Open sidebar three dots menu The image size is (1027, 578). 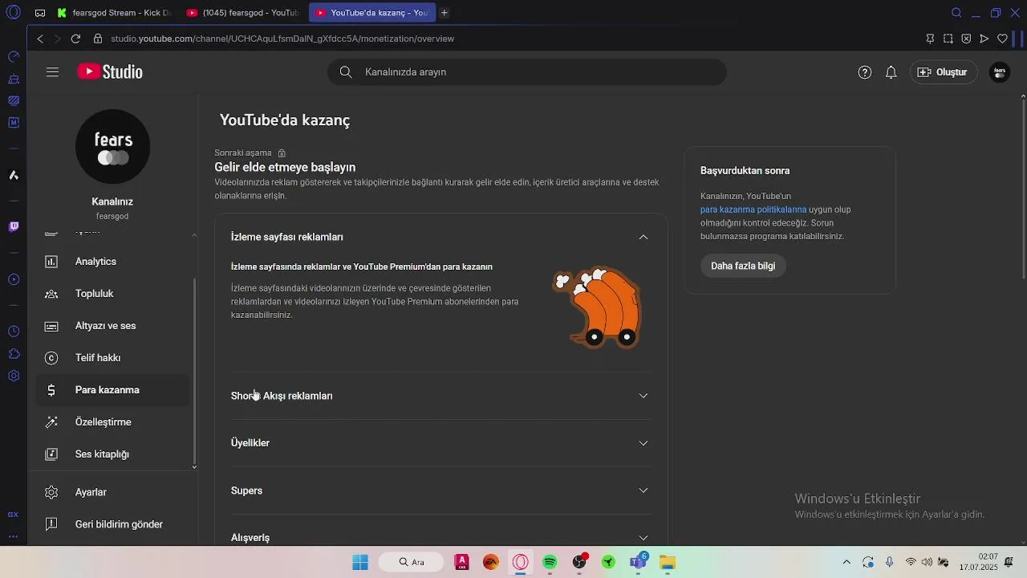click(14, 536)
